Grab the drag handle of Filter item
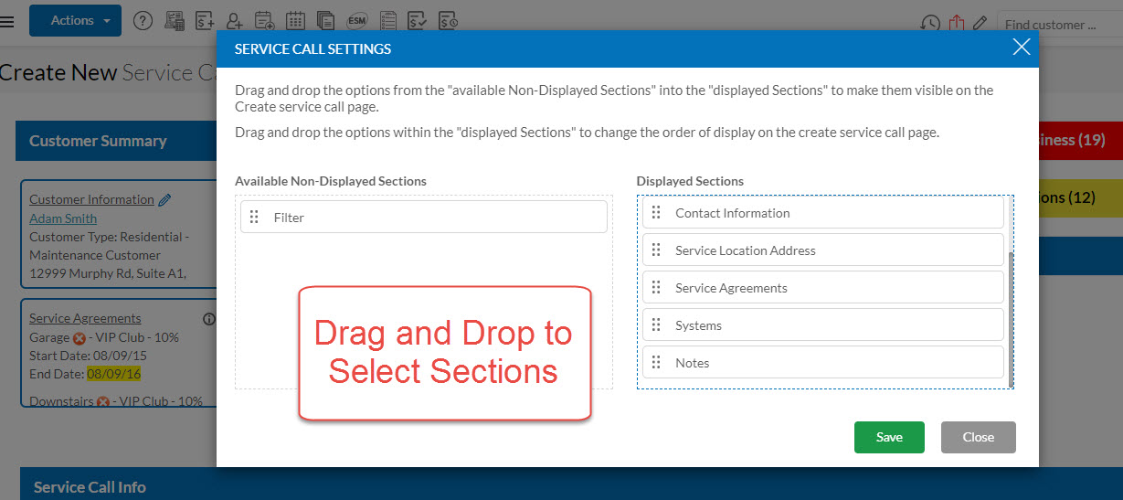The height and width of the screenshot is (500, 1123). (254, 218)
